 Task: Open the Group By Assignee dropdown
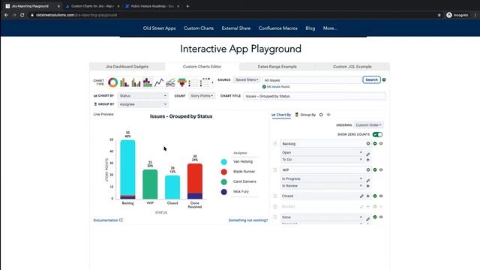[x=143, y=104]
